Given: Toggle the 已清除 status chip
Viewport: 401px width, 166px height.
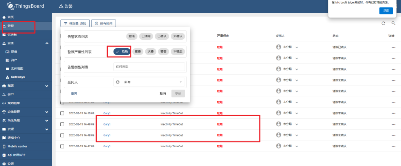Looking at the screenshot, I should (x=146, y=36).
